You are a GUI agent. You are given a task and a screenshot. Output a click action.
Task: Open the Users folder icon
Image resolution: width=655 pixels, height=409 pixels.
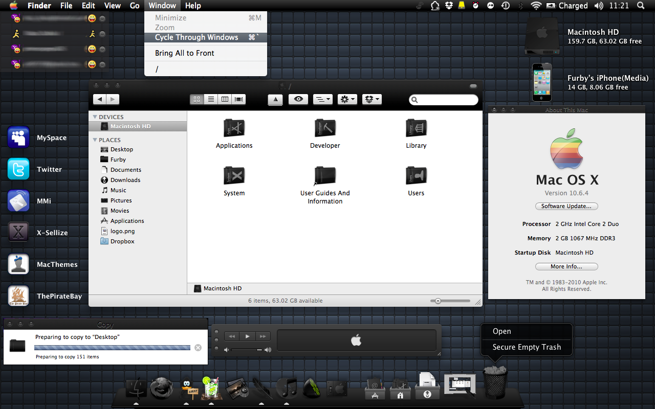(416, 175)
